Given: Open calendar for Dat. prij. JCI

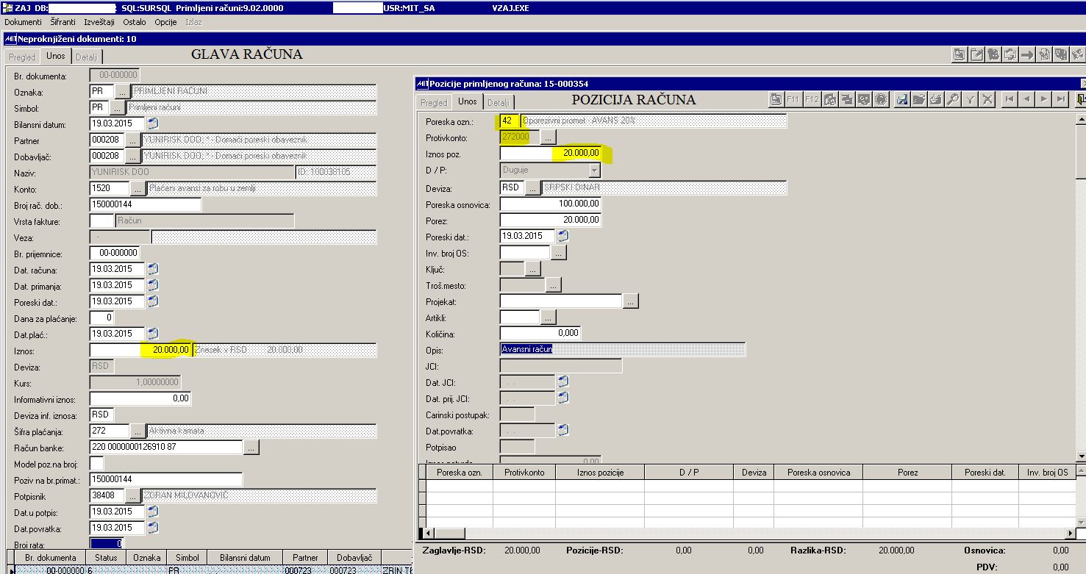Looking at the screenshot, I should [563, 398].
